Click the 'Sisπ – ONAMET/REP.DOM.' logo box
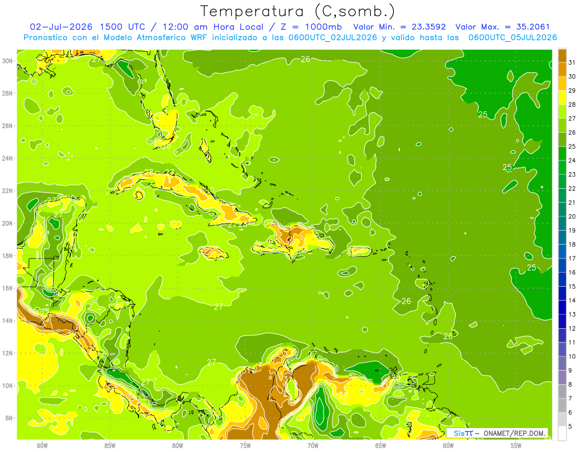This screenshot has height=452, width=585. pyautogui.click(x=497, y=433)
